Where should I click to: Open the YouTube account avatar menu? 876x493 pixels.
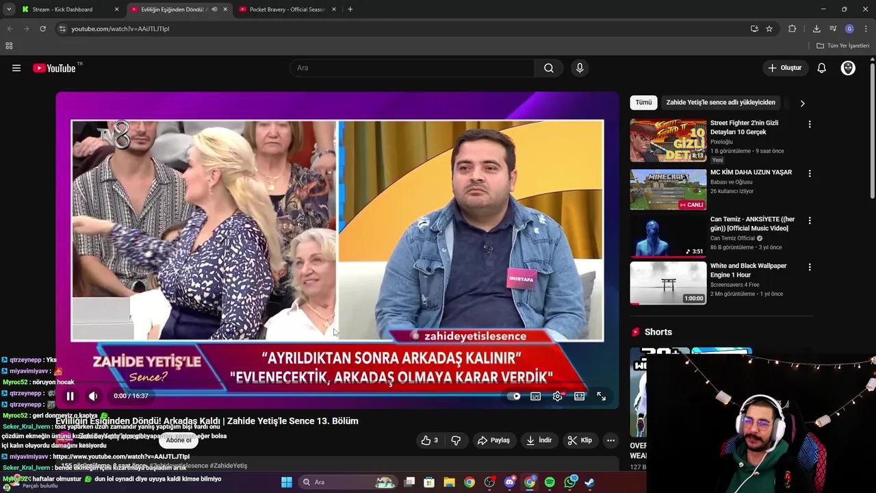tap(848, 68)
